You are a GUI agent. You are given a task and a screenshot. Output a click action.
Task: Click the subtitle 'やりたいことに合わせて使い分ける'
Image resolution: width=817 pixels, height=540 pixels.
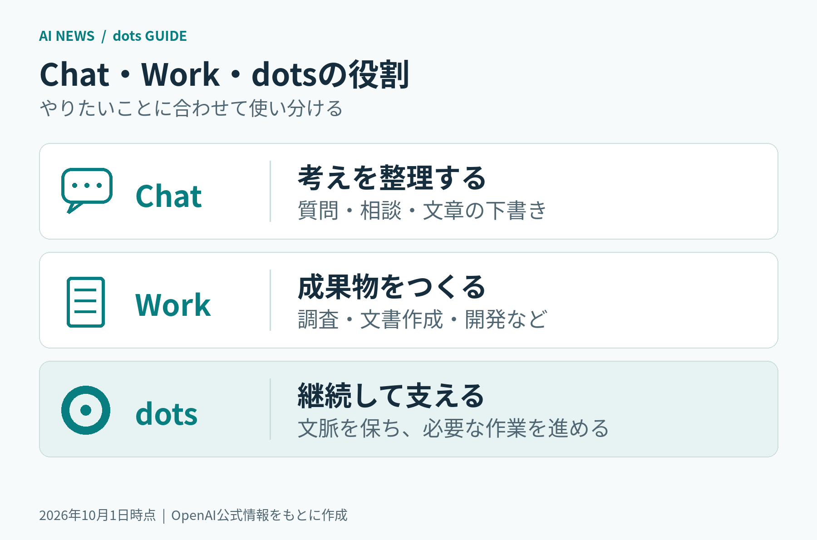tap(191, 108)
